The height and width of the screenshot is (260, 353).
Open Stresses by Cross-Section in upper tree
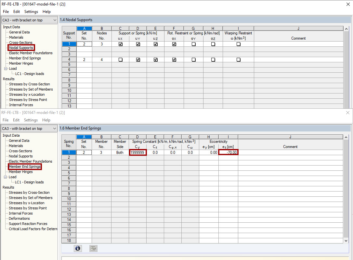coord(30,84)
